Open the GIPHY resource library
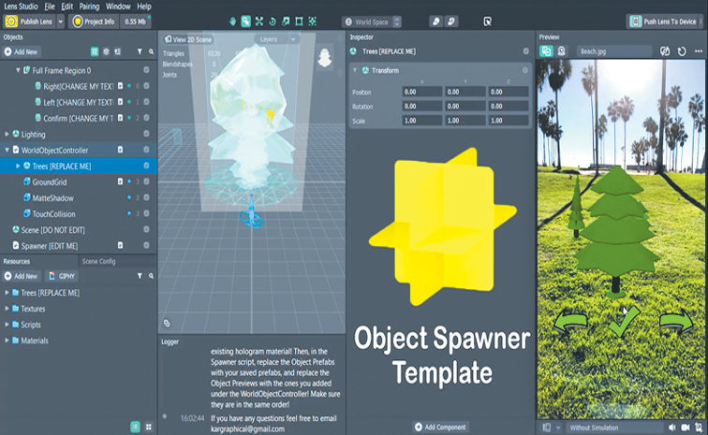 [63, 276]
